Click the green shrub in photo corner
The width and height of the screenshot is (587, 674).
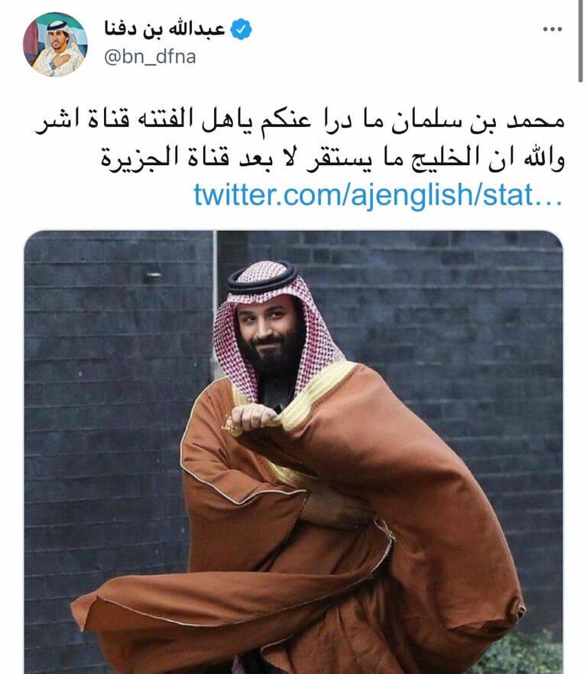pos(524,654)
